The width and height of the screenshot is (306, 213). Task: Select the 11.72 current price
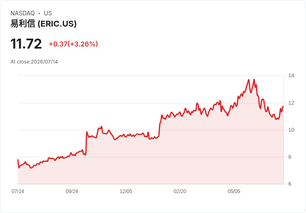26,44
